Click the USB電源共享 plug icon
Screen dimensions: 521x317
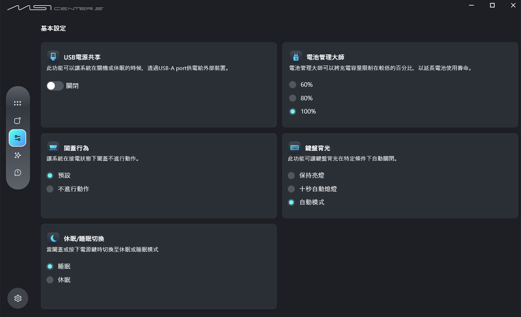tap(53, 56)
